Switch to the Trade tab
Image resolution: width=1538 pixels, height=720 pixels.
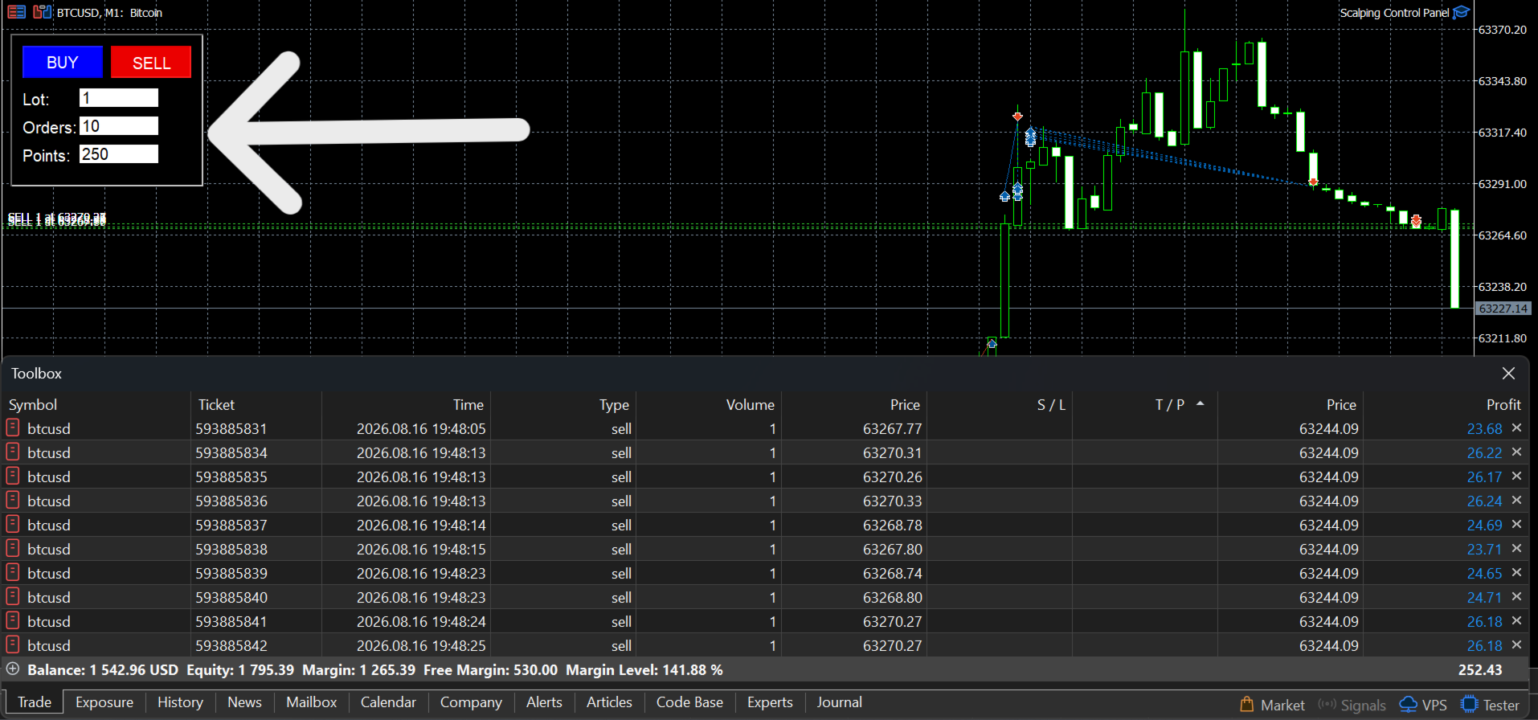[35, 702]
